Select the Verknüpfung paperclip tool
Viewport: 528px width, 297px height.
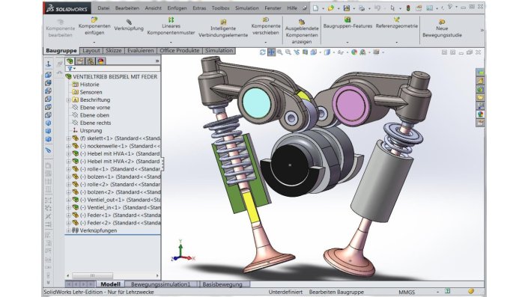point(129,25)
